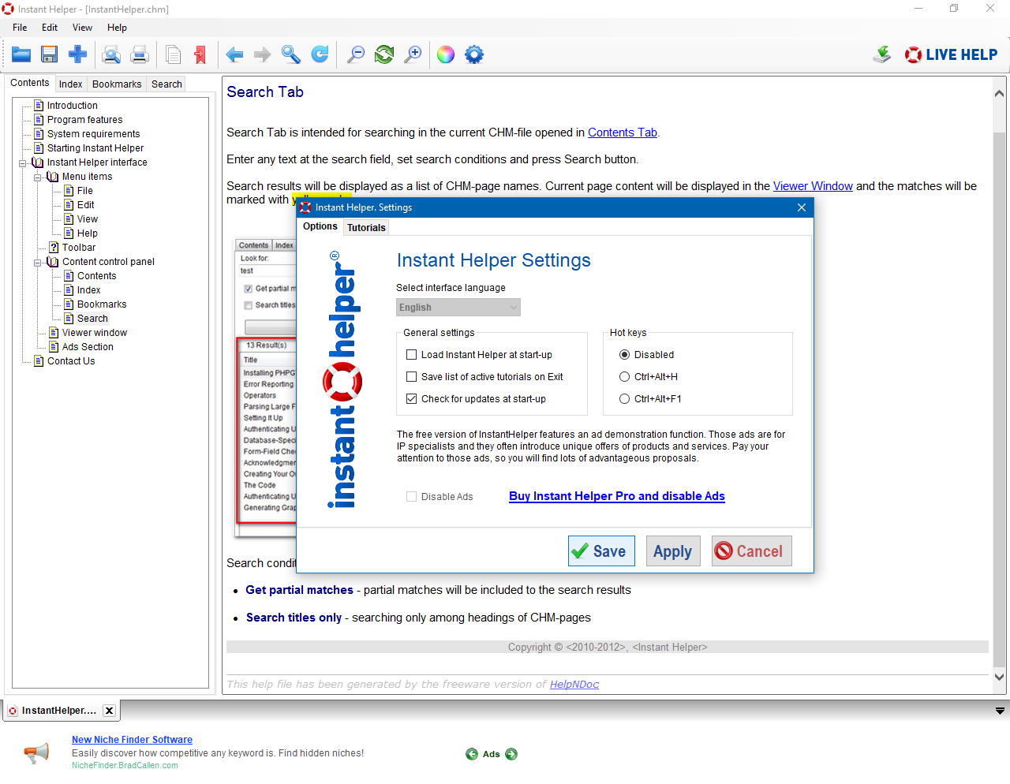The image size is (1010, 784).
Task: Click the blue refresh arrow icon
Action: [320, 54]
